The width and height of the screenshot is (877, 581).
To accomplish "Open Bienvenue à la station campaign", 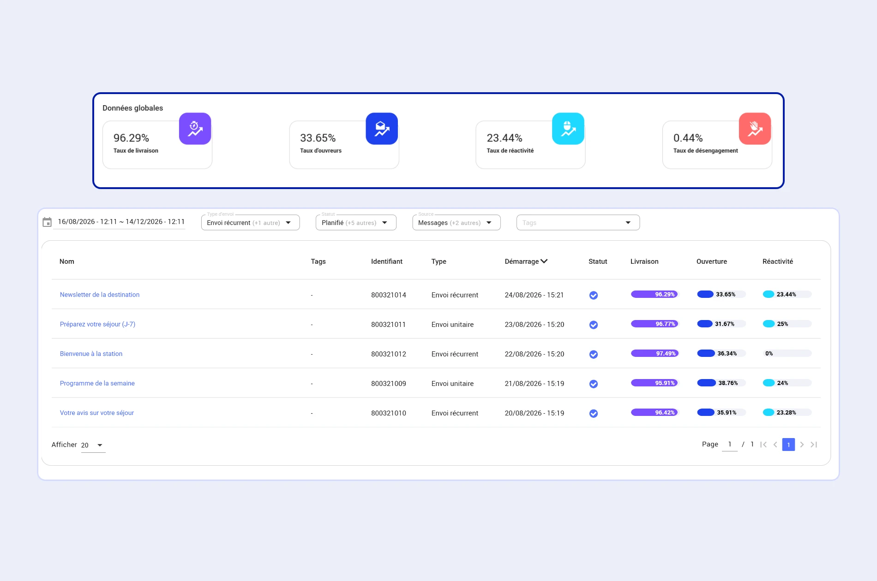I will pyautogui.click(x=91, y=354).
